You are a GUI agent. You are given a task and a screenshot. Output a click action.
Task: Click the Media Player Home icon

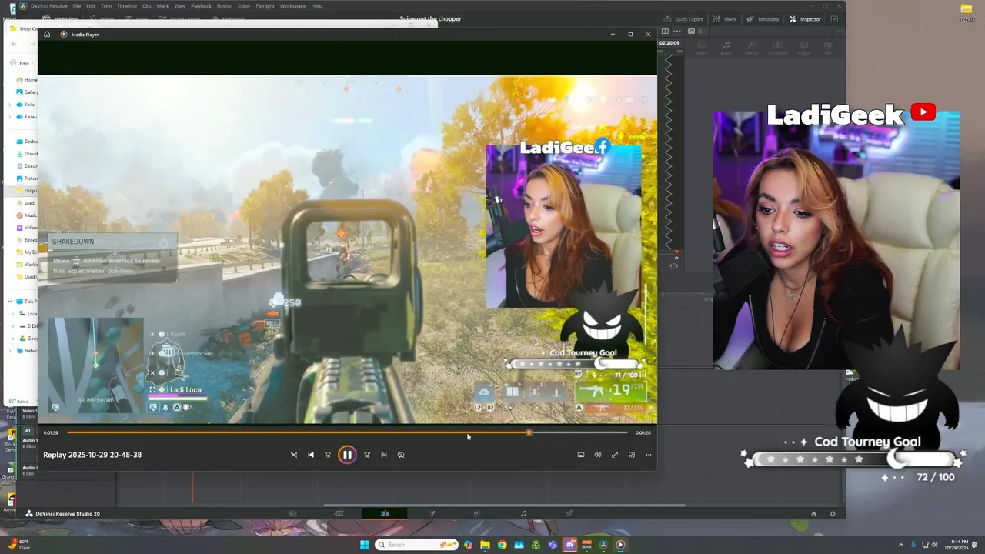tap(47, 35)
